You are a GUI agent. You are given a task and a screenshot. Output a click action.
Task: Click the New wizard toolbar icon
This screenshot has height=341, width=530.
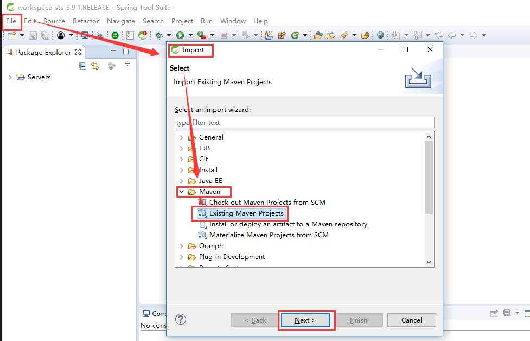tap(12, 35)
